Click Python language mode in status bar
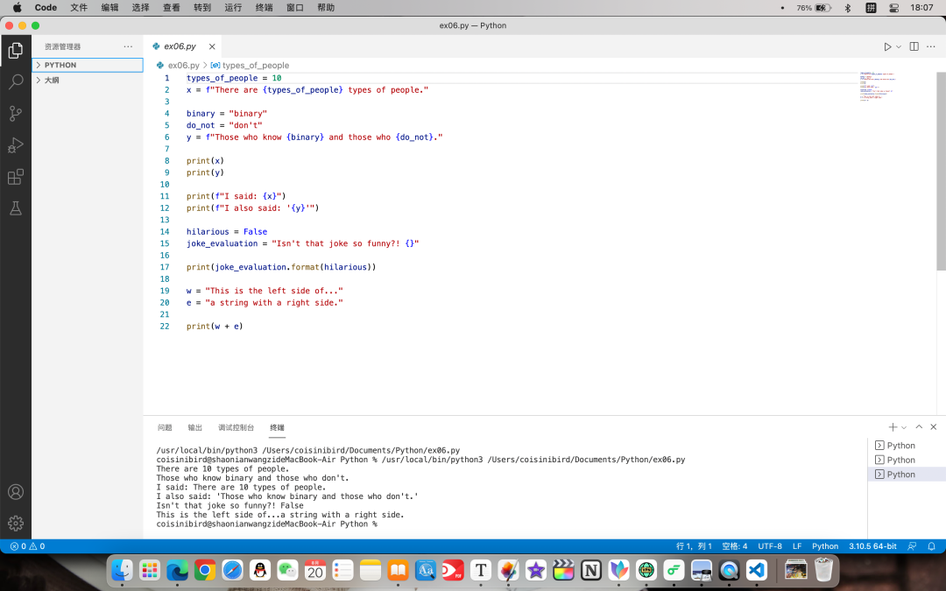This screenshot has height=591, width=946. (825, 546)
